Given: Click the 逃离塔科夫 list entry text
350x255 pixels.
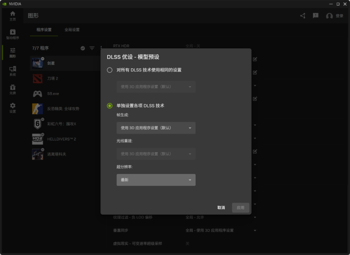Looking at the screenshot, I should click(56, 154).
